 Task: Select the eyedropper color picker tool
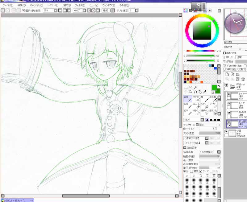click(x=205, y=92)
